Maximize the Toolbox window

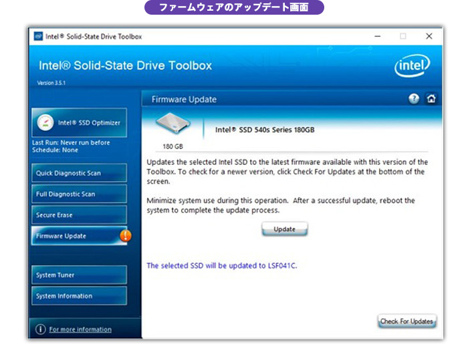point(402,36)
